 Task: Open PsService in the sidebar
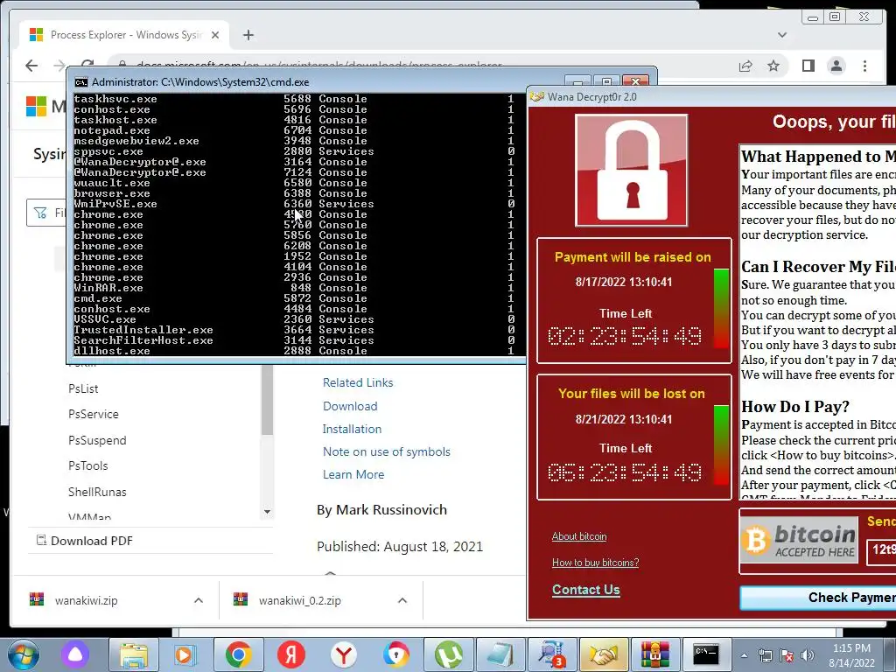pyautogui.click(x=94, y=414)
